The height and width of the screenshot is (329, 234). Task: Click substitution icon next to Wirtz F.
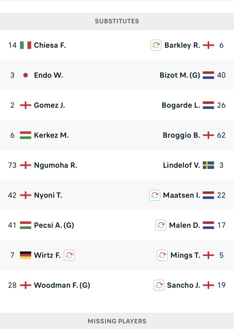point(69,255)
